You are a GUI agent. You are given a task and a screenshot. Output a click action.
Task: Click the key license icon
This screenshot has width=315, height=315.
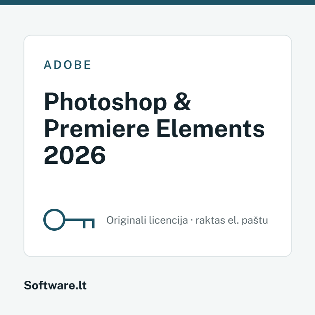[x=69, y=220]
